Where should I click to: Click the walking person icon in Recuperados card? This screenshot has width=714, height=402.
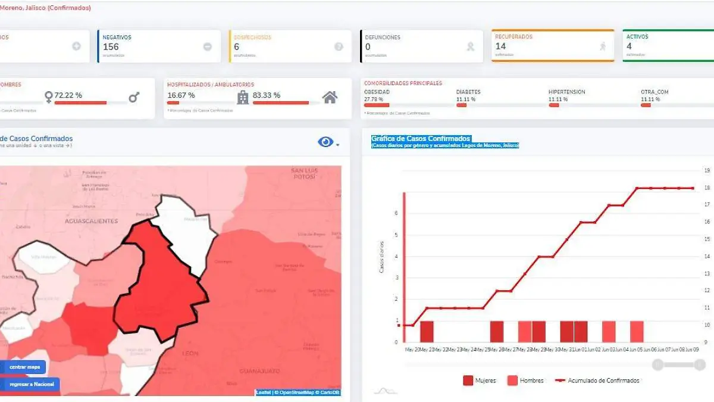[x=603, y=46]
